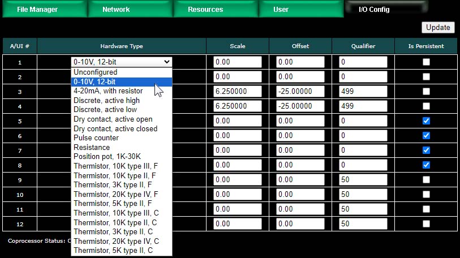Collapse the row 1 Hardware Type dropdown
Screen dimensions: 460x258
pyautogui.click(x=122, y=62)
